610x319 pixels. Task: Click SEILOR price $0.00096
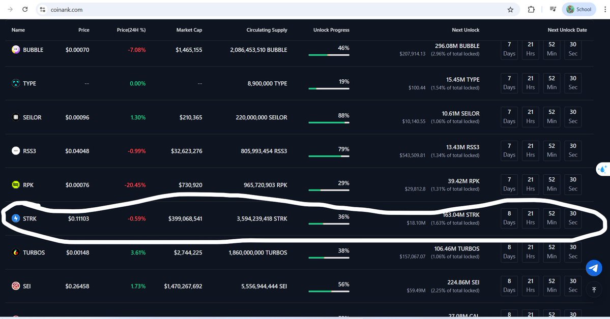click(x=77, y=117)
